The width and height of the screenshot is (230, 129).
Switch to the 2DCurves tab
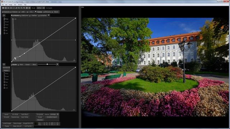(x=48, y=12)
